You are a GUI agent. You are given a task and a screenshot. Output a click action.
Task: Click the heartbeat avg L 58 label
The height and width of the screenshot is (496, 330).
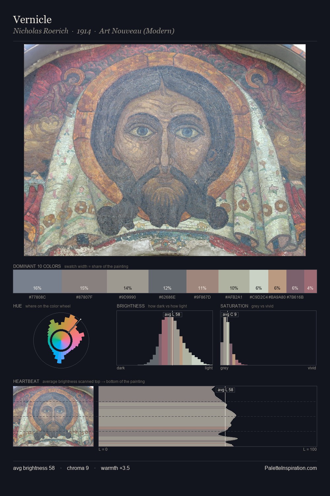point(225,390)
